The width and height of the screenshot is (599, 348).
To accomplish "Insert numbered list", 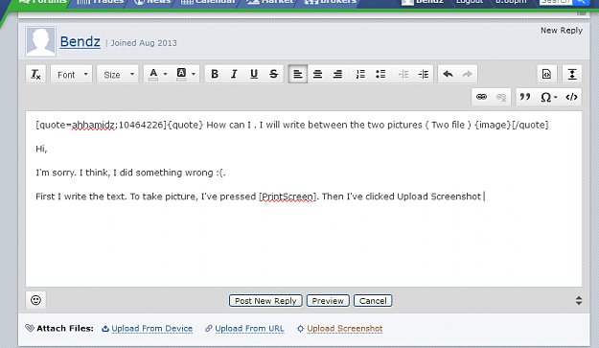I will tap(360, 74).
